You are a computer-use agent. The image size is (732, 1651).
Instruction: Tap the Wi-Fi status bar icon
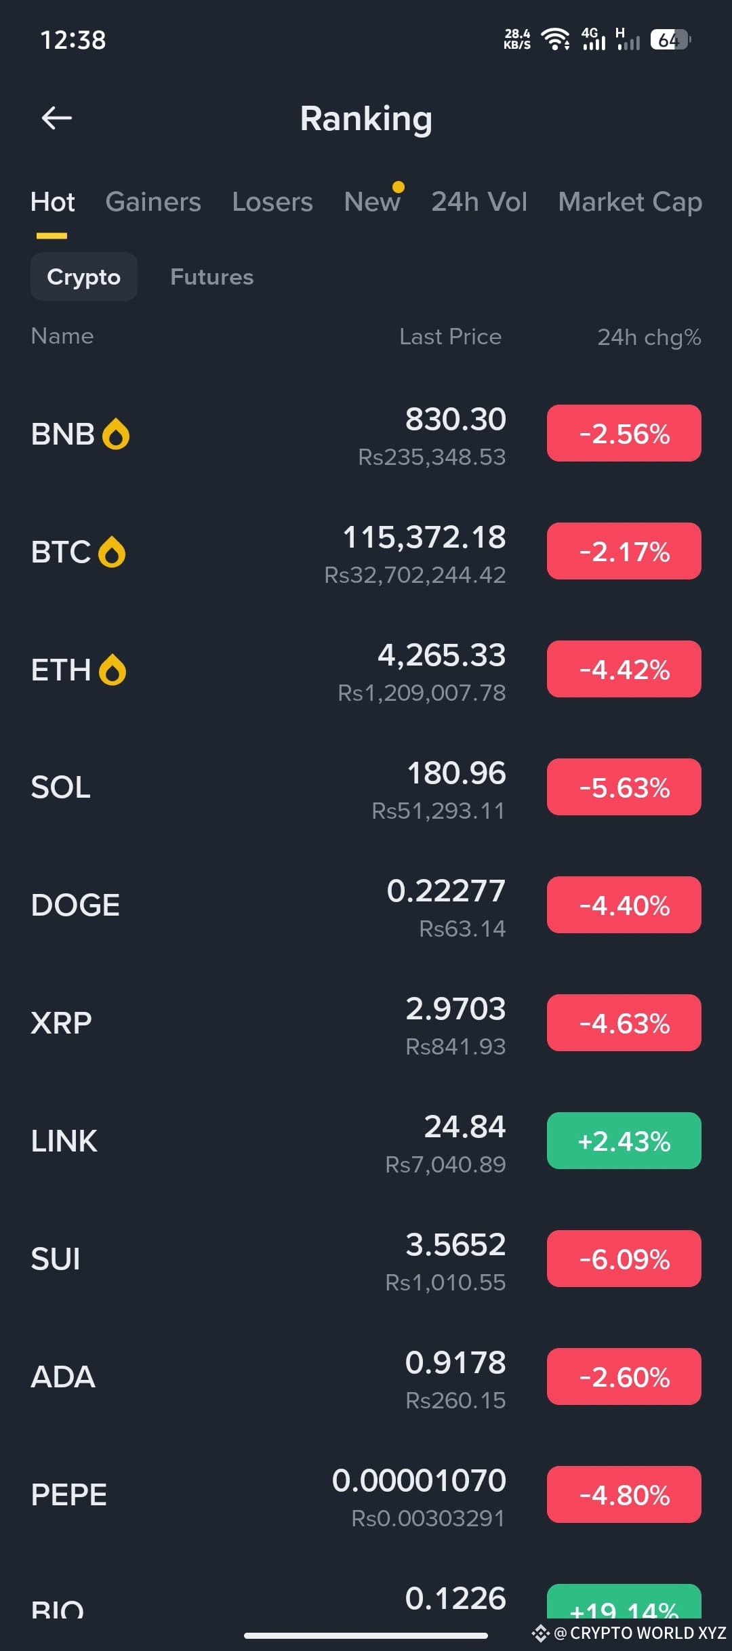[x=556, y=39]
